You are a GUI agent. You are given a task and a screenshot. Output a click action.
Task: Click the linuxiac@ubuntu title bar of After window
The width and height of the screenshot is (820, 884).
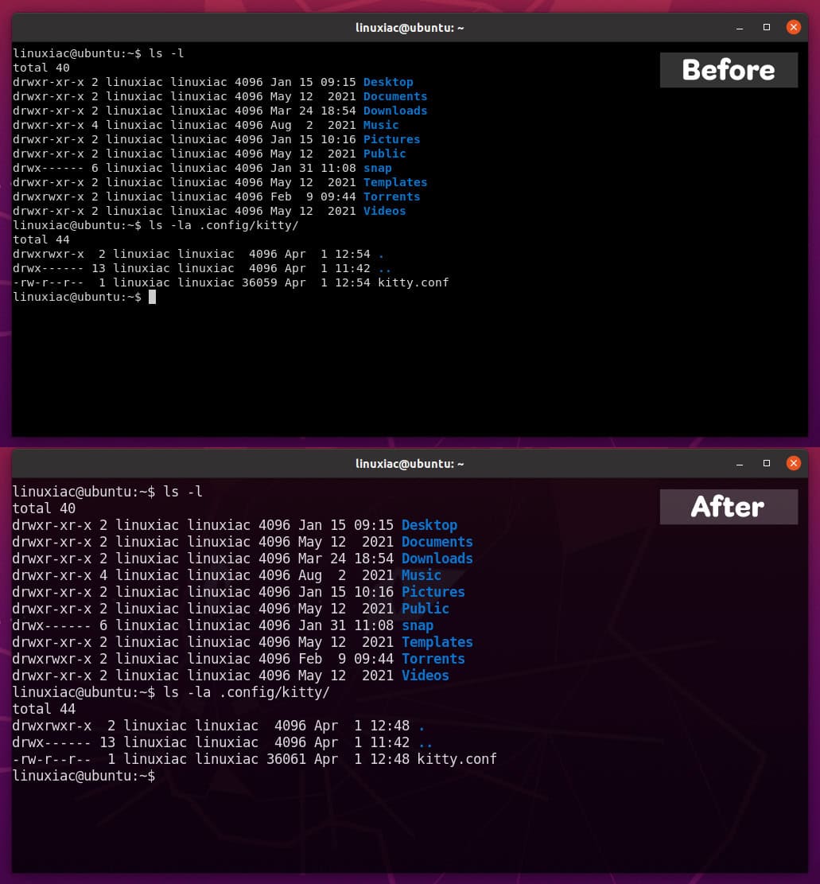410,463
